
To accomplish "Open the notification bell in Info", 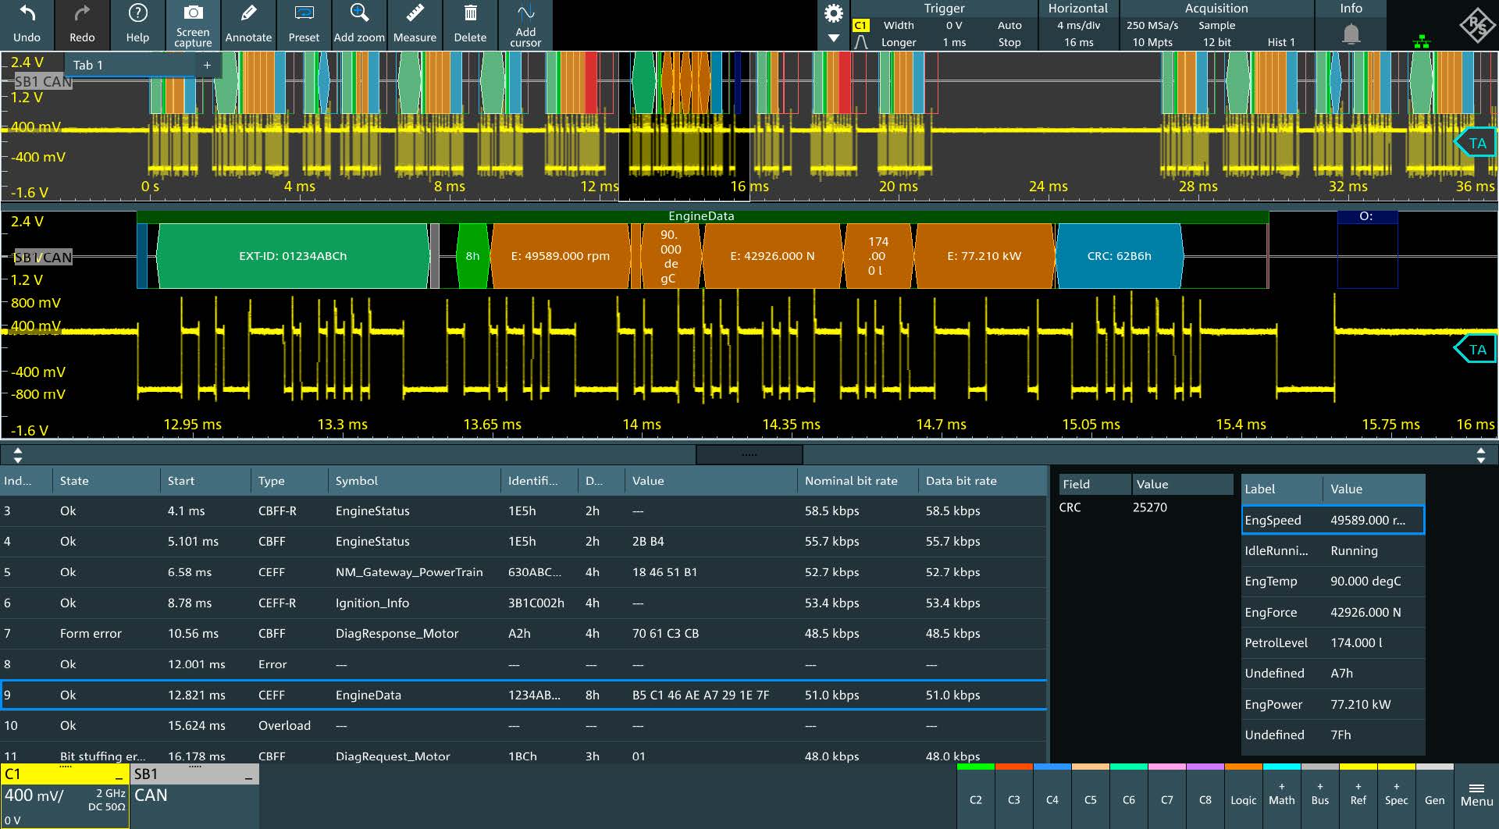I will 1351,34.
